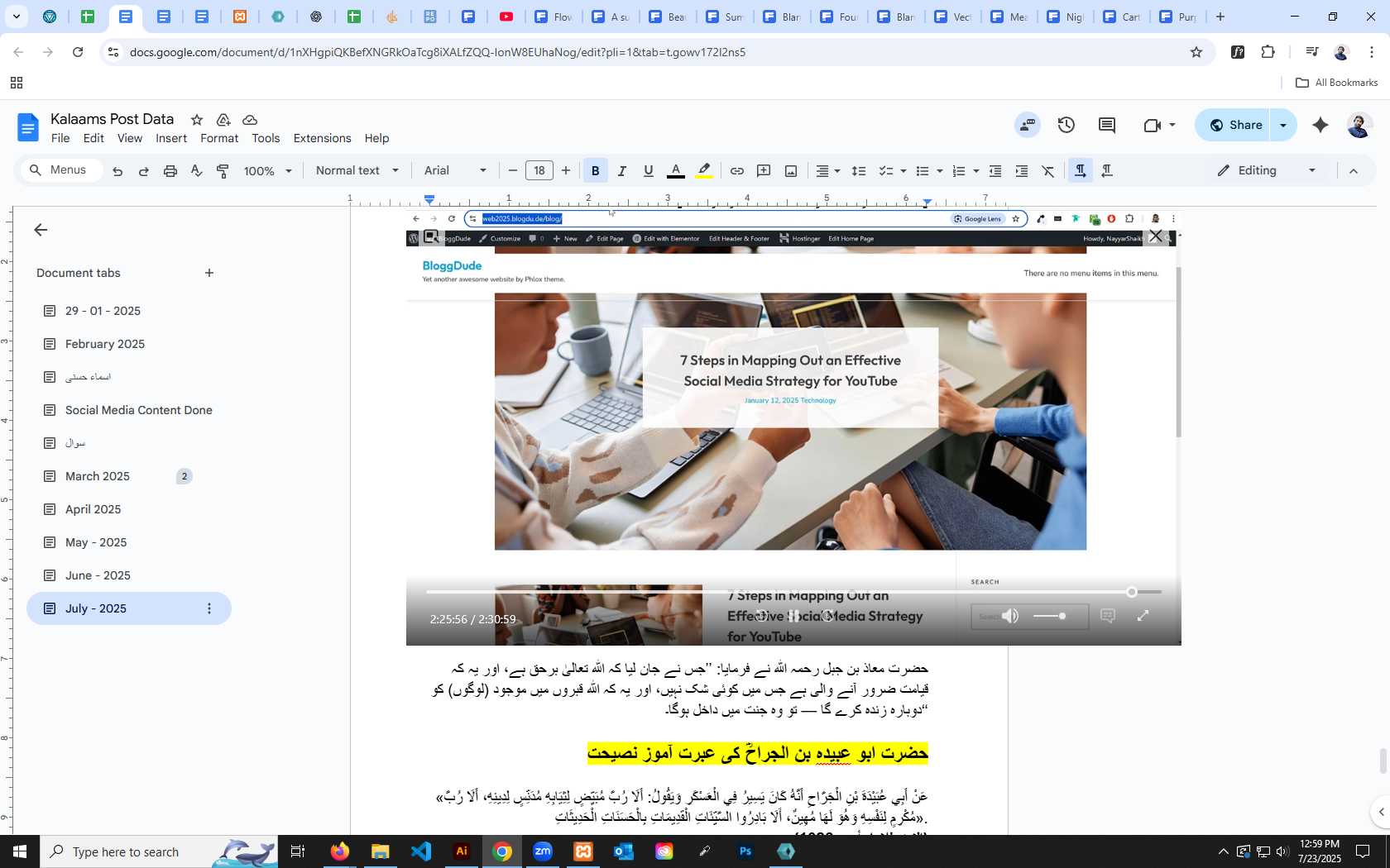Open July - 2025 tab options menu
Viewport: 1390px width, 868px height.
pos(209,608)
